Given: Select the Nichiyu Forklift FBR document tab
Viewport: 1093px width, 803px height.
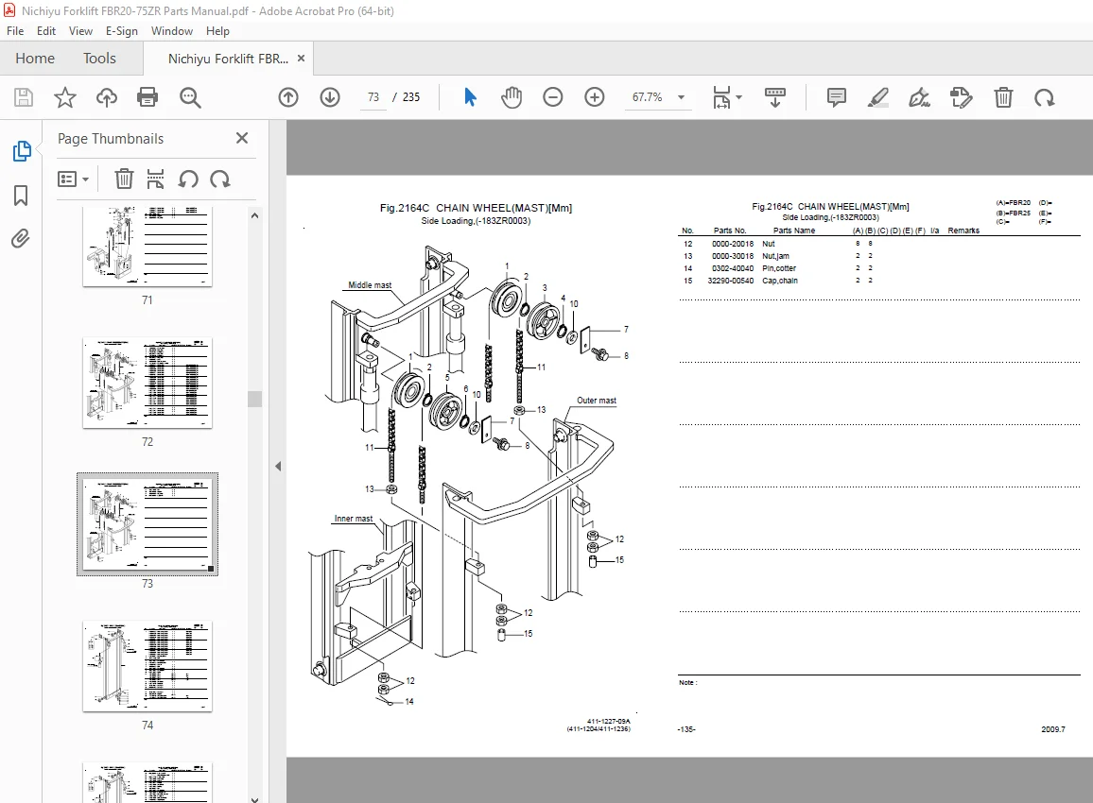Looking at the screenshot, I should pyautogui.click(x=228, y=59).
